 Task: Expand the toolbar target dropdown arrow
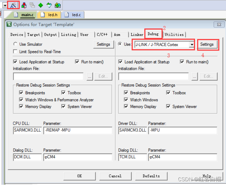5,5
